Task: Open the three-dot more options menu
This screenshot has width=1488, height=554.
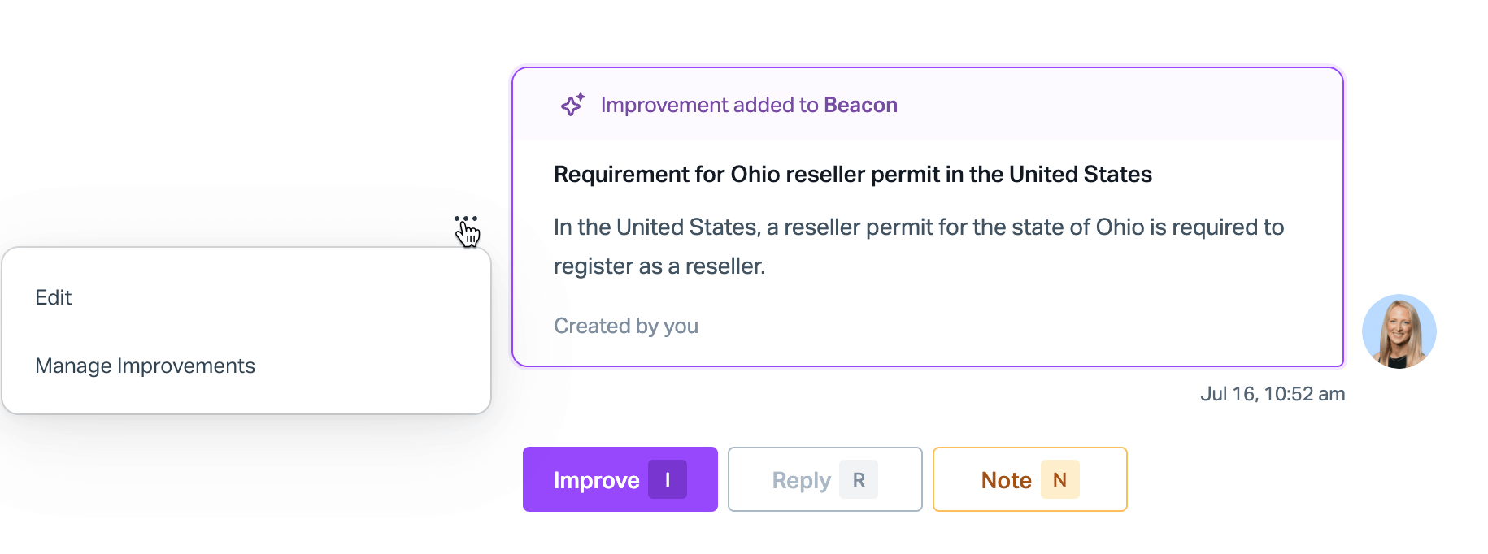Action: (466, 219)
